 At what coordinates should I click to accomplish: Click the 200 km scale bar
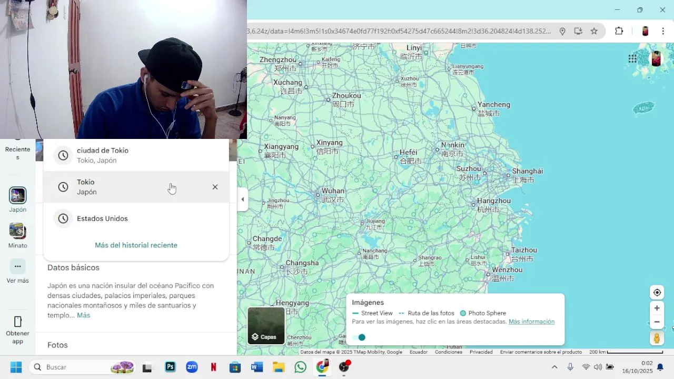click(626, 352)
